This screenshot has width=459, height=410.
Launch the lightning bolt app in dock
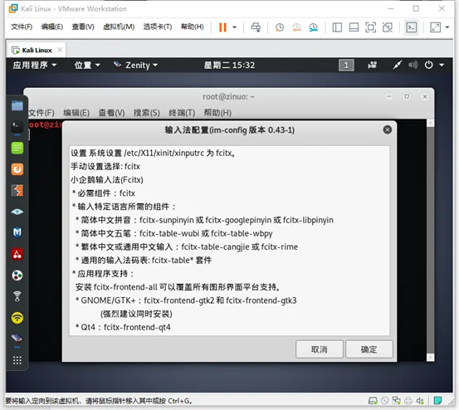tap(17, 191)
